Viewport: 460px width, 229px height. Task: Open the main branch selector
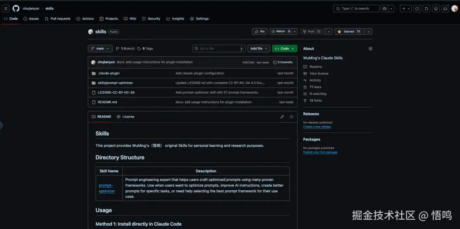point(100,49)
